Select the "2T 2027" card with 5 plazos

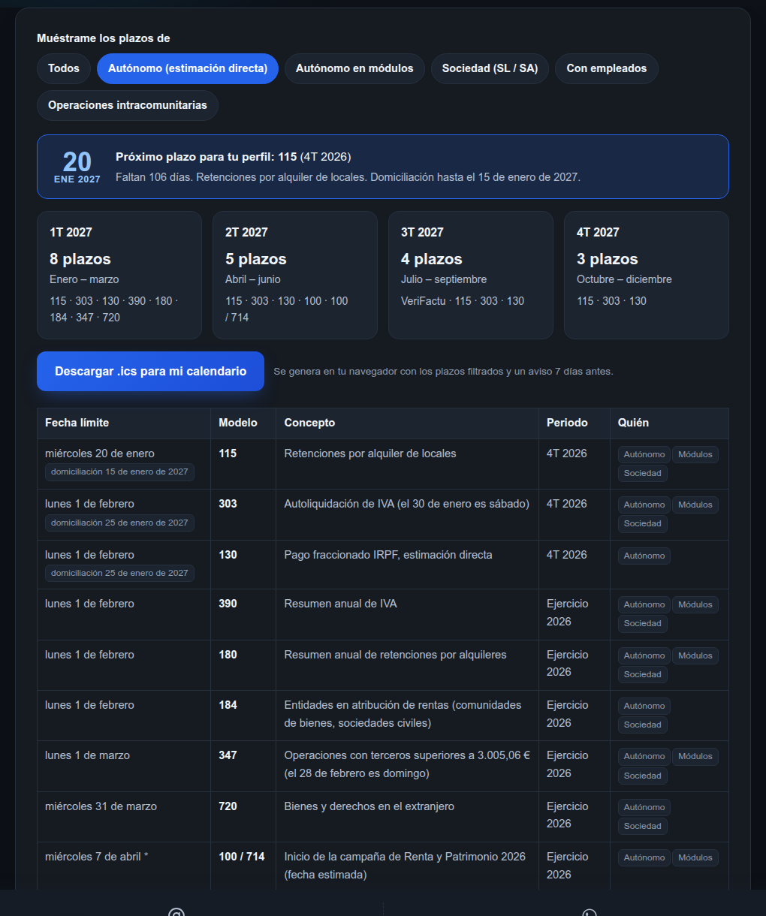click(295, 275)
